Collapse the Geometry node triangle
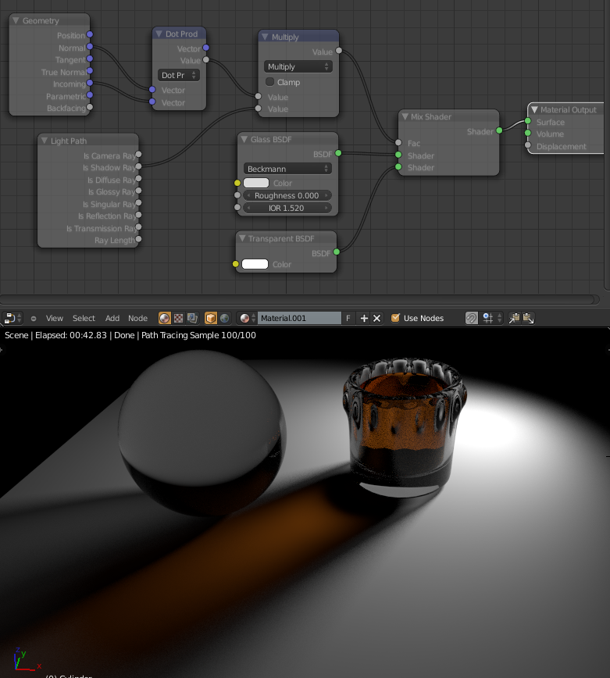The image size is (610, 678). (16, 20)
